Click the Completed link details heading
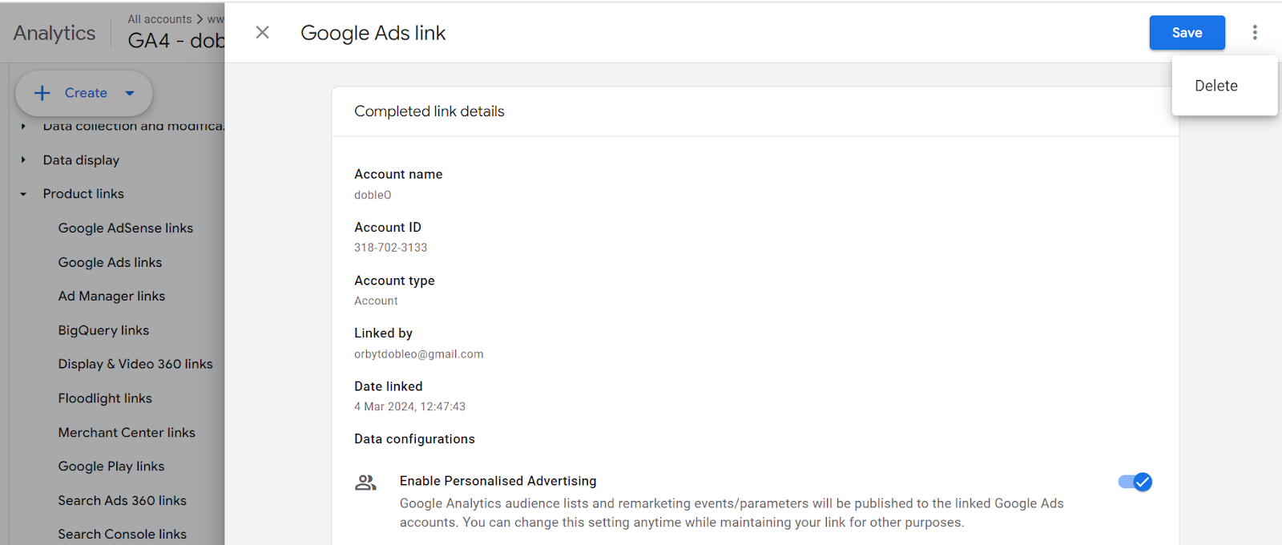Image resolution: width=1282 pixels, height=545 pixels. coord(429,111)
